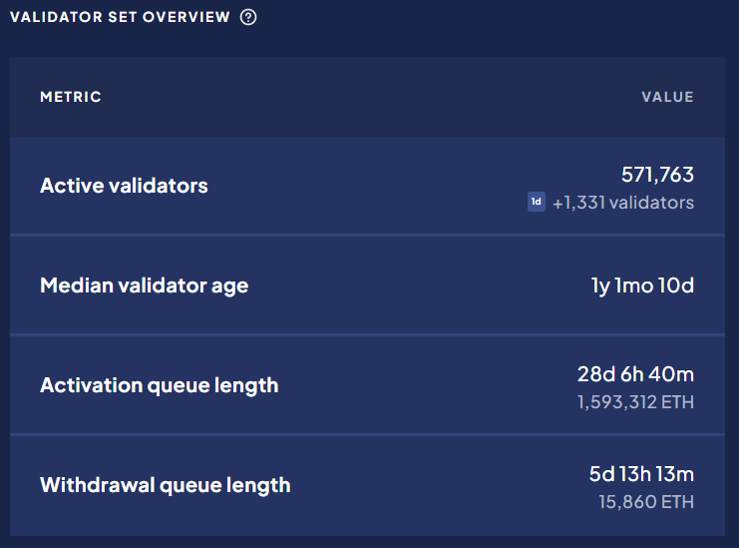739x548 pixels.
Task: Click the 1d period badge
Action: pyautogui.click(x=537, y=202)
